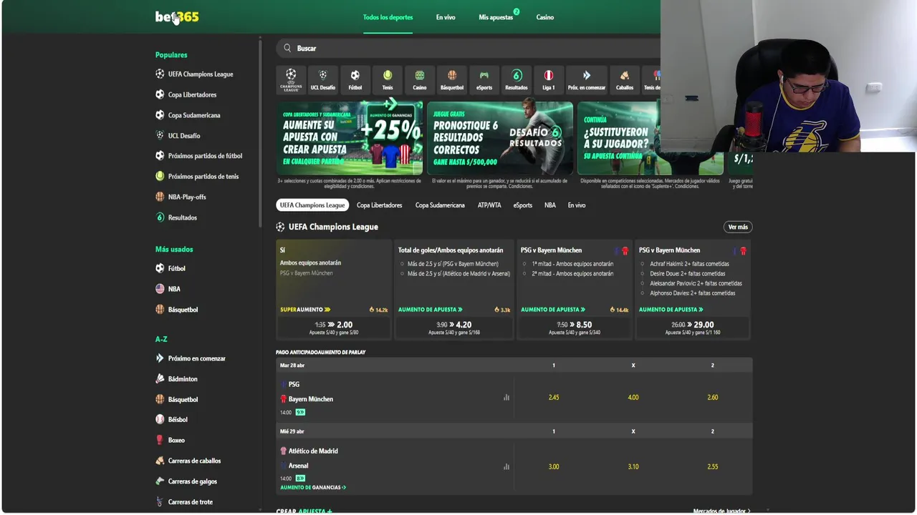Open Próximo en comenzar in A-Z list
This screenshot has height=515, width=917.
pos(190,358)
